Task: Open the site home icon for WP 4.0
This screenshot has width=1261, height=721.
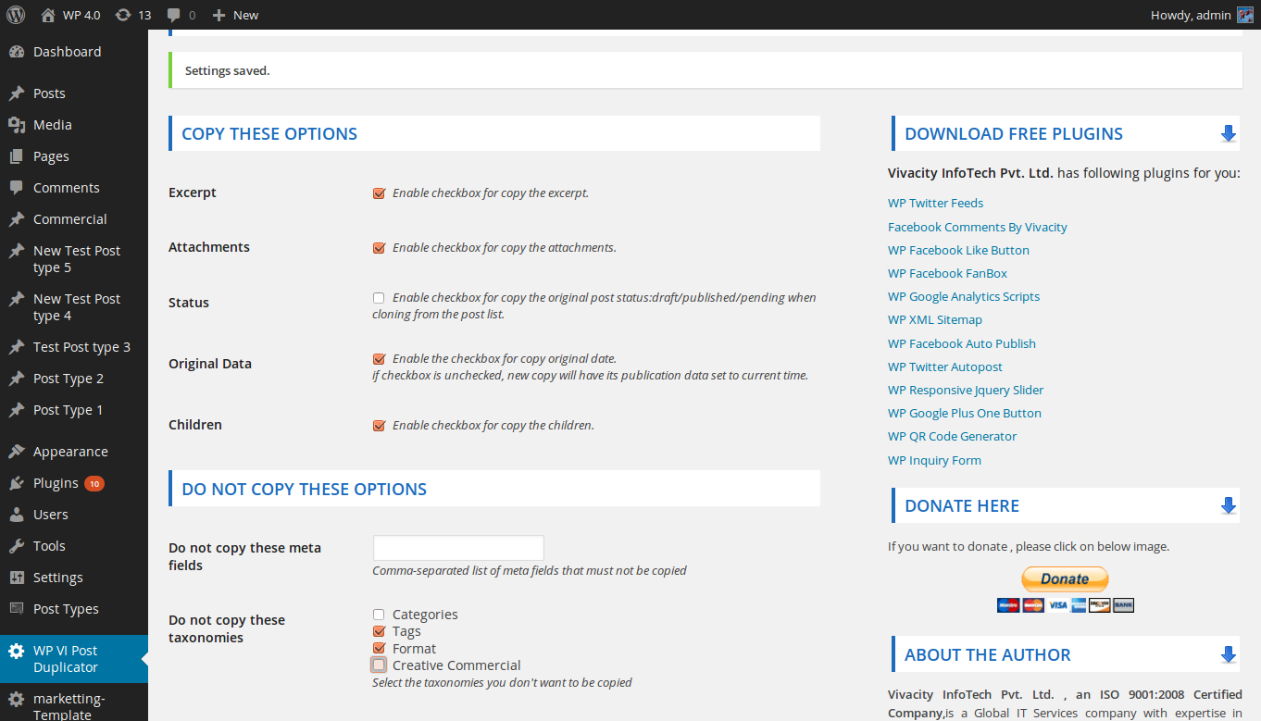Action: (x=48, y=15)
